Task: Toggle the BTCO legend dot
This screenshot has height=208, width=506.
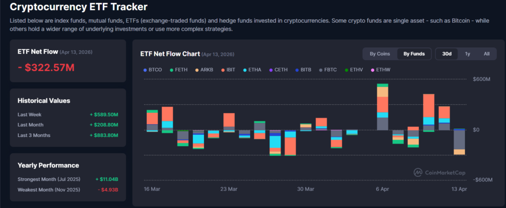Action: 145,70
